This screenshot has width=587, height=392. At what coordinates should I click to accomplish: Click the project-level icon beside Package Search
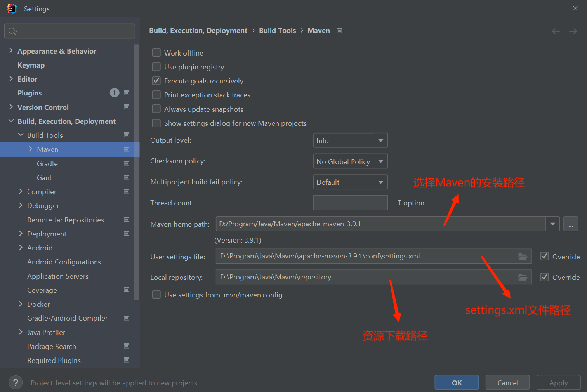pyautogui.click(x=127, y=346)
